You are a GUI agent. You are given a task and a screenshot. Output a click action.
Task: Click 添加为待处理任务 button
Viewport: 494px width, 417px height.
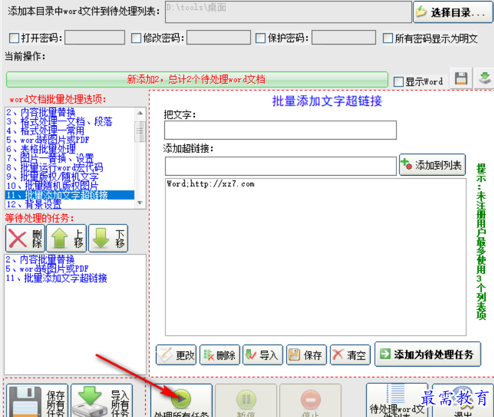[x=428, y=354]
